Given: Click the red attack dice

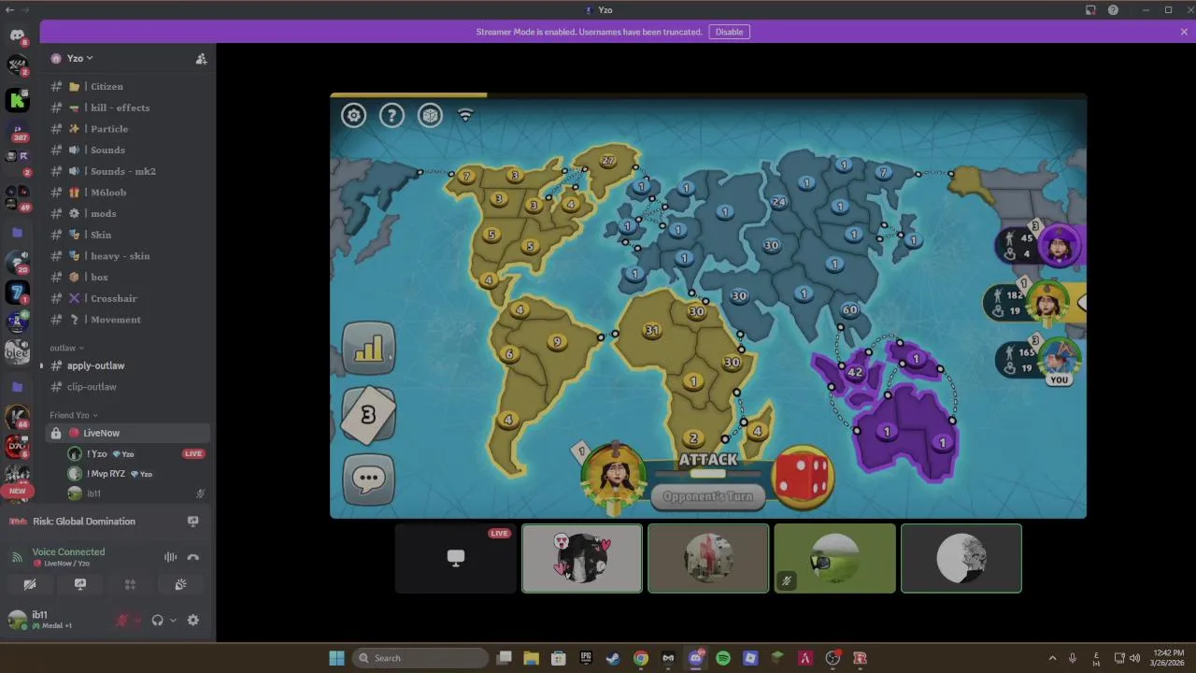Looking at the screenshot, I should (x=803, y=477).
